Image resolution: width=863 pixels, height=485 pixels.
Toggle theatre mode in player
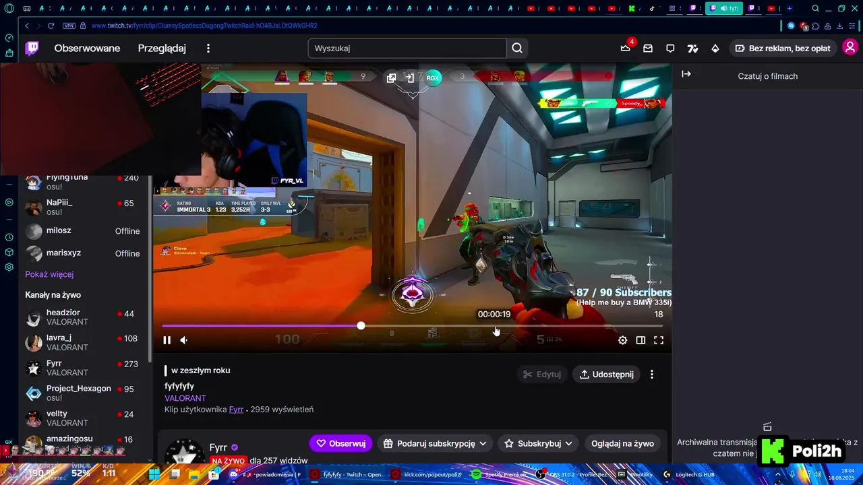(641, 340)
